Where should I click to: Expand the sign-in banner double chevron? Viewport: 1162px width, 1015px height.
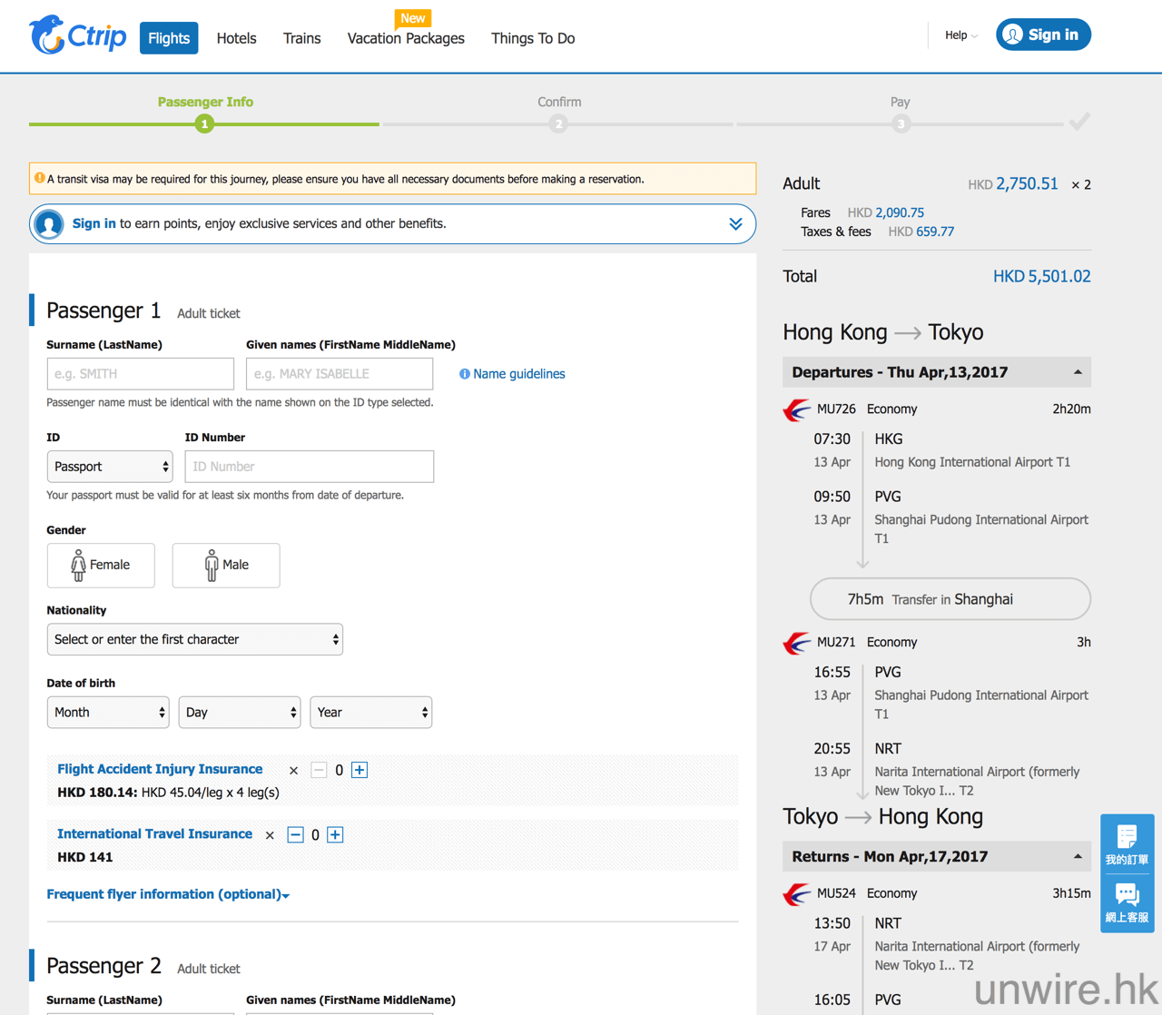(735, 224)
